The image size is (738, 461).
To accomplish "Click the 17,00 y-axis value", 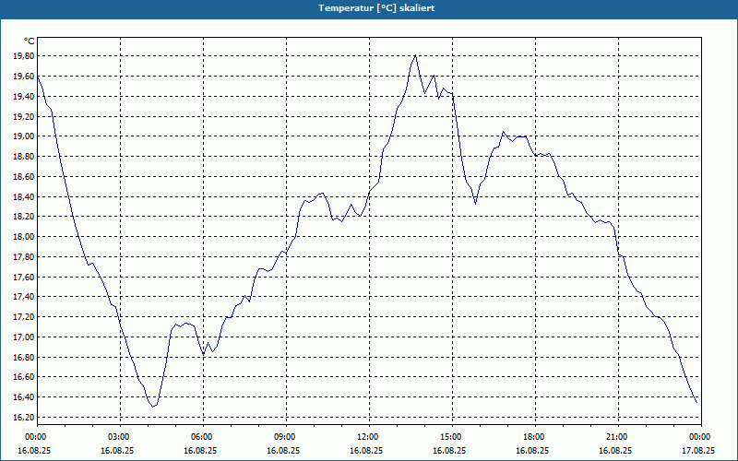I will coord(25,337).
